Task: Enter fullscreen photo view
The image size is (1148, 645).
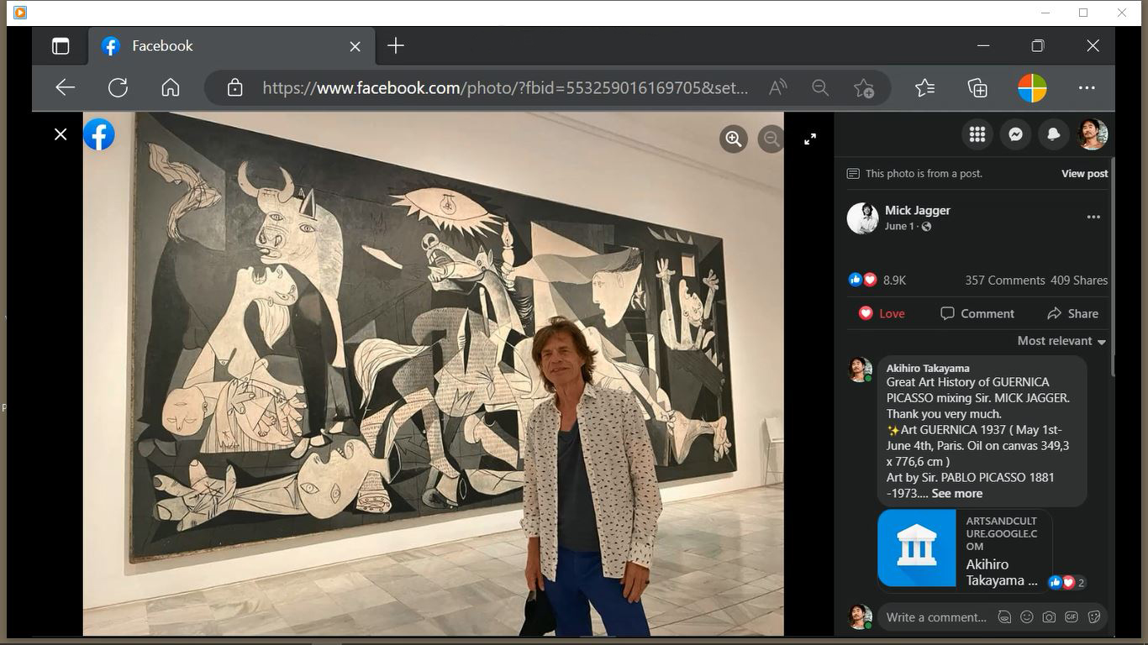Action: click(x=810, y=139)
